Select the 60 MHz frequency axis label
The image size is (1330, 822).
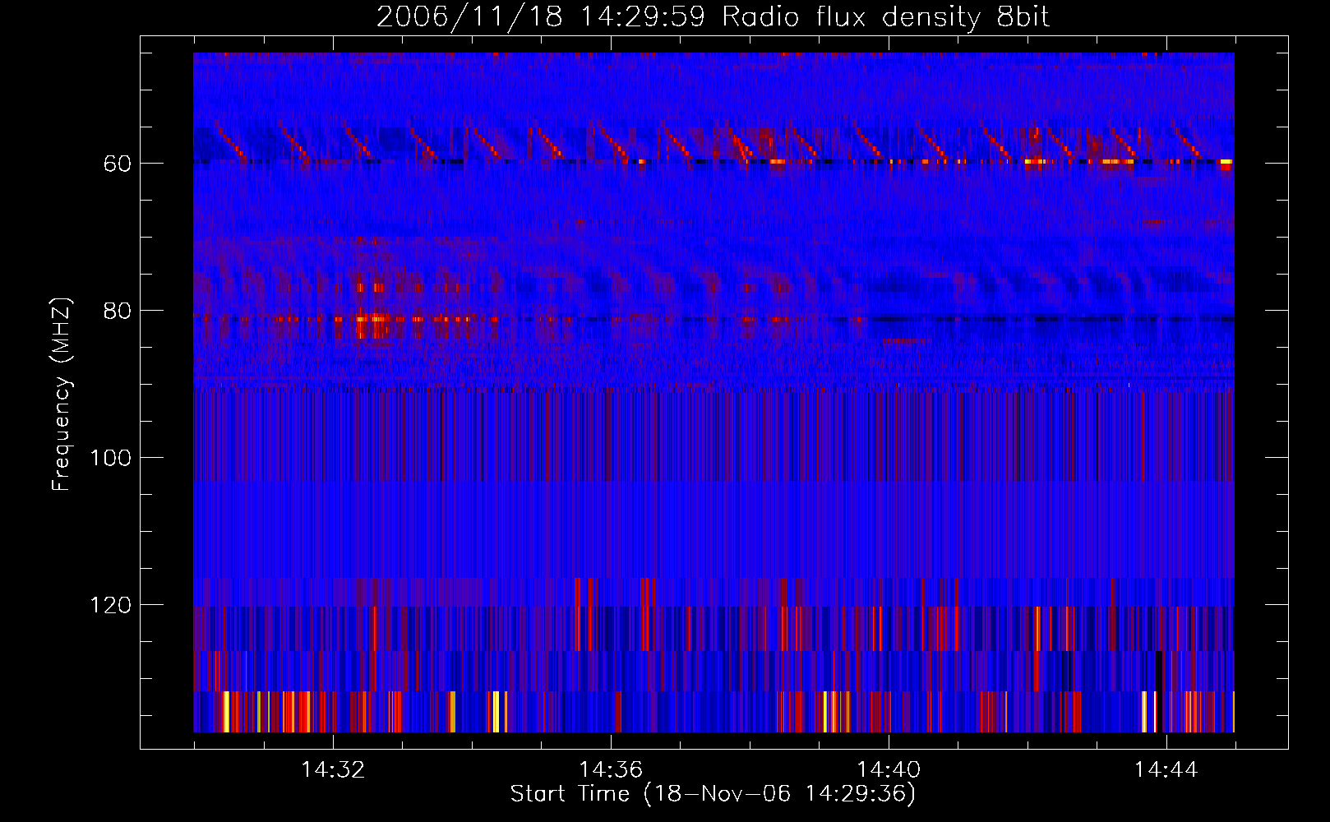click(x=118, y=164)
